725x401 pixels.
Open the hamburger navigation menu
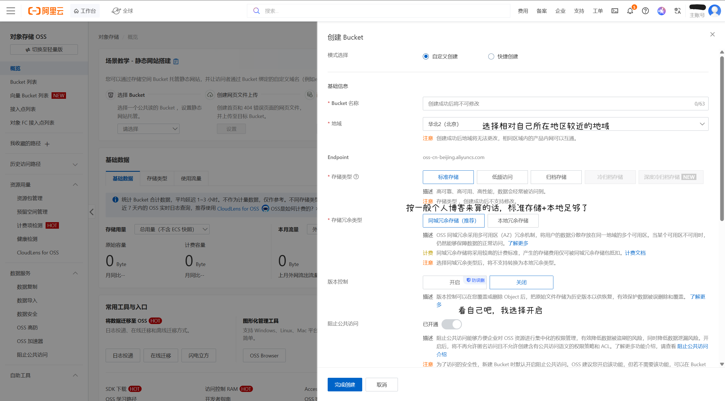click(11, 11)
